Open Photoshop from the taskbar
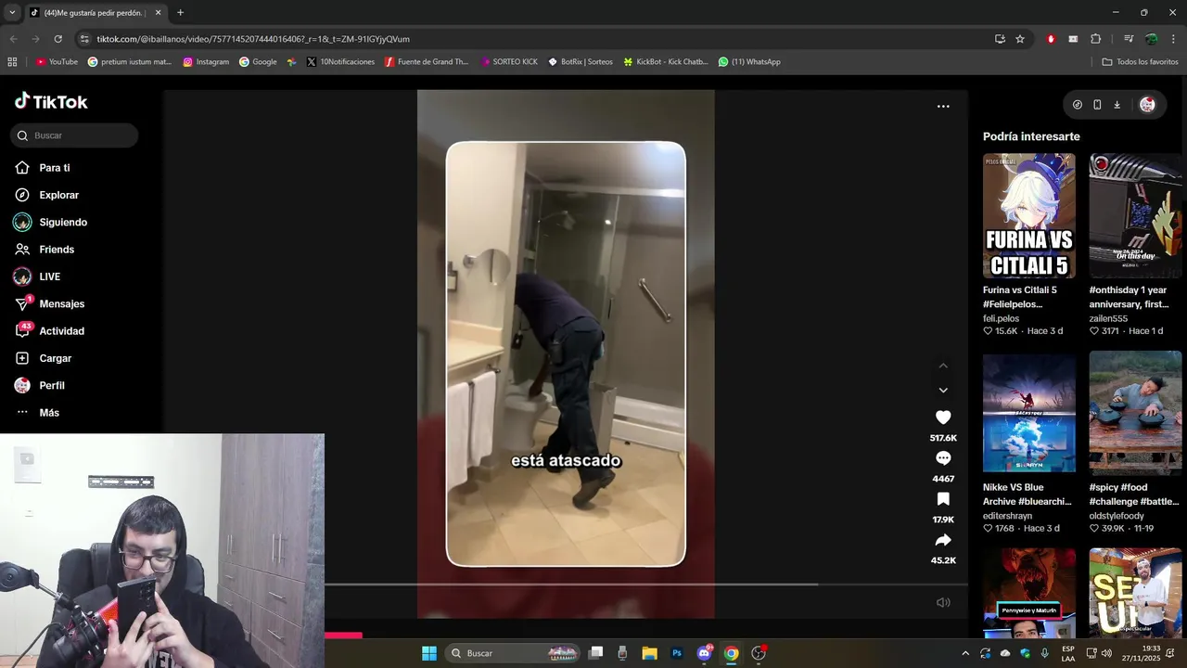Viewport: 1187px width, 668px height. point(677,653)
